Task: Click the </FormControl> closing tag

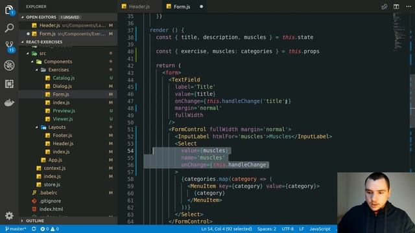Action: click(x=191, y=221)
